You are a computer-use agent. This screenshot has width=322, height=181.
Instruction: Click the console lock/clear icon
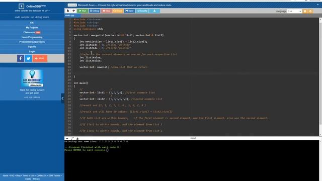tap(77, 139)
